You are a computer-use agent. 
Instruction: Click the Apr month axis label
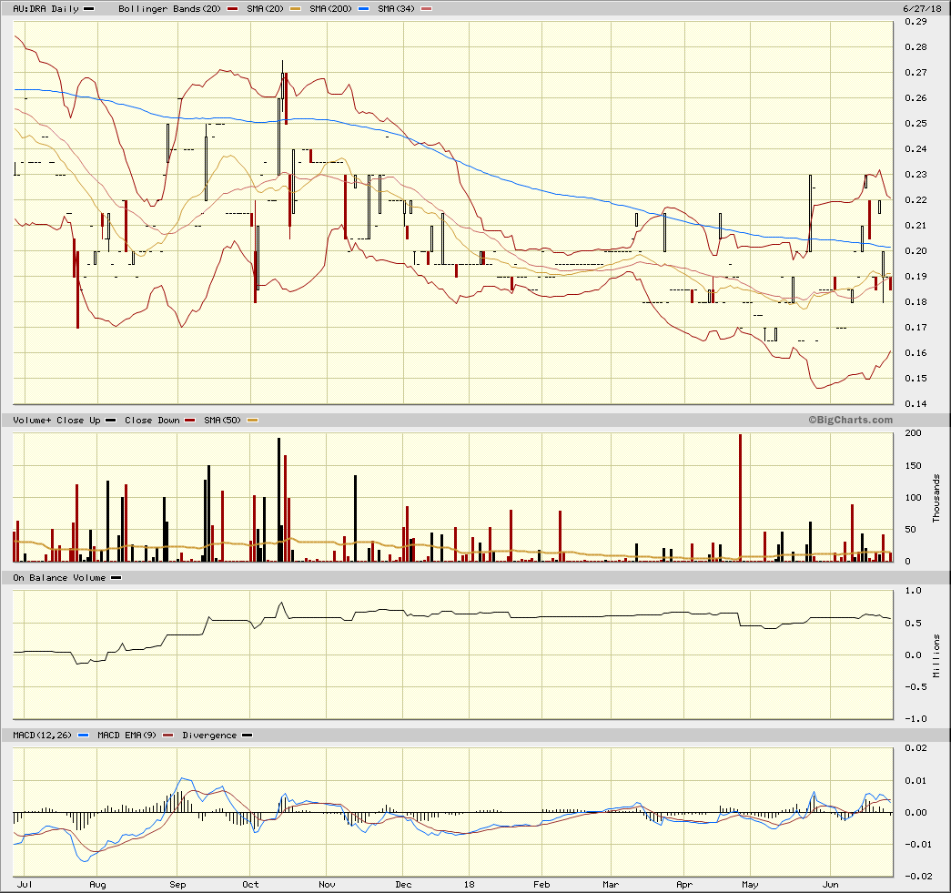tap(684, 885)
